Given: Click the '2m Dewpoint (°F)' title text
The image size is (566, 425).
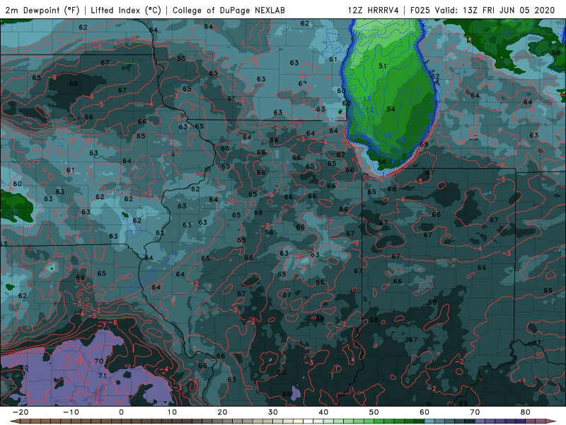Looking at the screenshot, I should [x=42, y=11].
